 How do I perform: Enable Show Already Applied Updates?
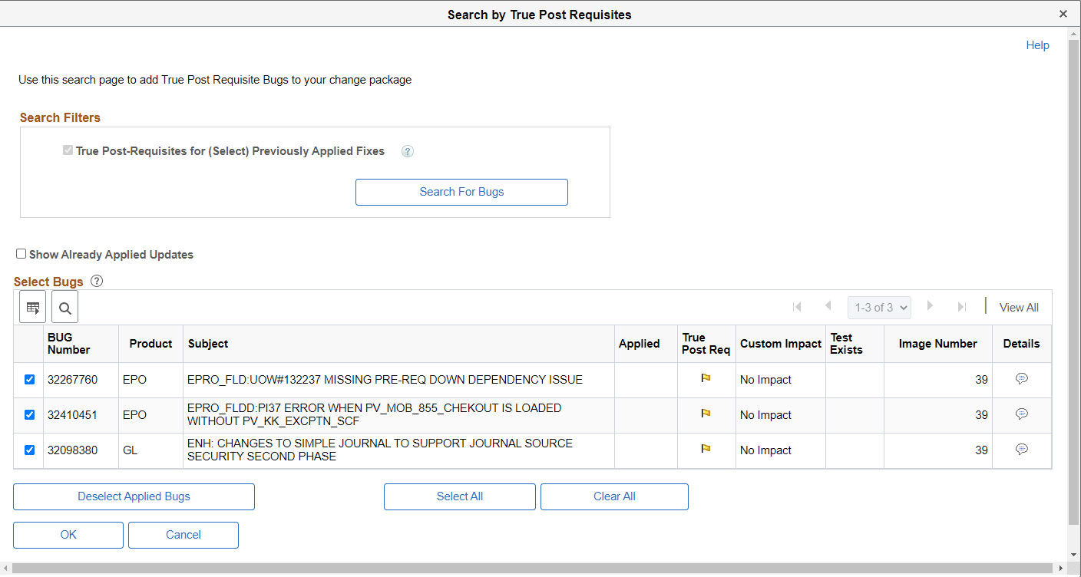point(21,253)
